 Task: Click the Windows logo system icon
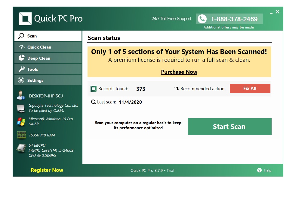tap(21, 121)
